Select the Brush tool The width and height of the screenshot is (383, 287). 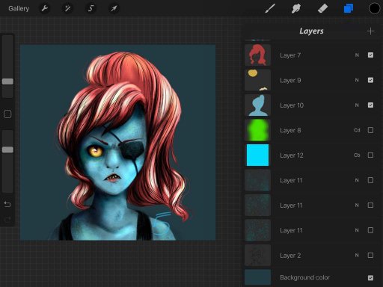point(270,8)
